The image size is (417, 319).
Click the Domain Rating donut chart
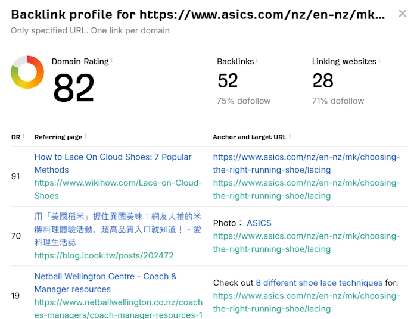pos(27,72)
